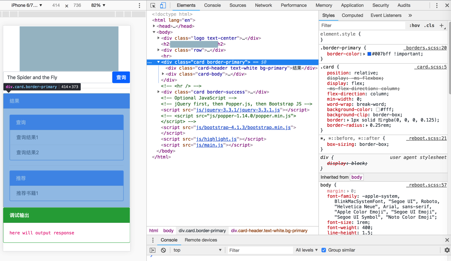Open console settings gear icon
This screenshot has height=261, width=451.
click(x=447, y=250)
